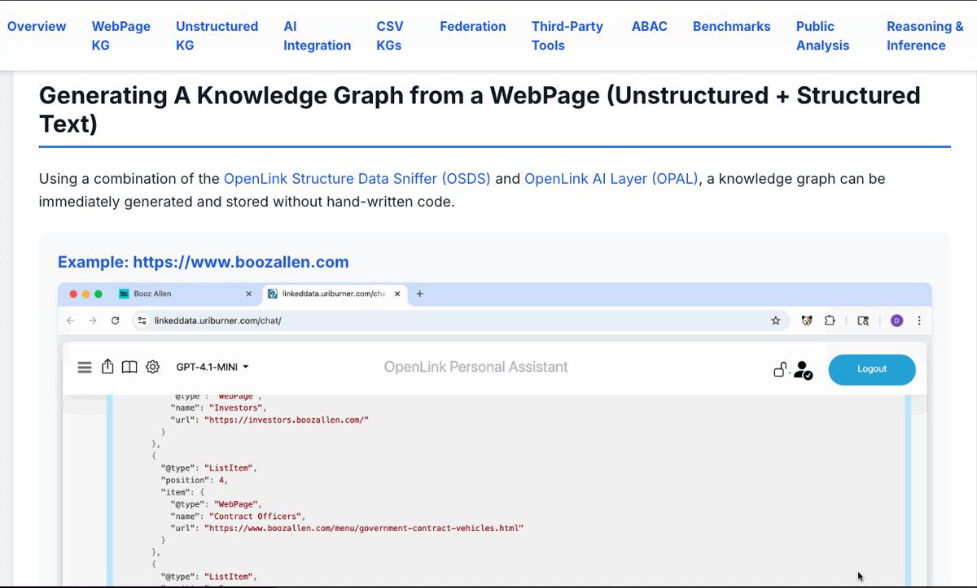Click the Logout button
The width and height of the screenshot is (977, 588).
(872, 369)
